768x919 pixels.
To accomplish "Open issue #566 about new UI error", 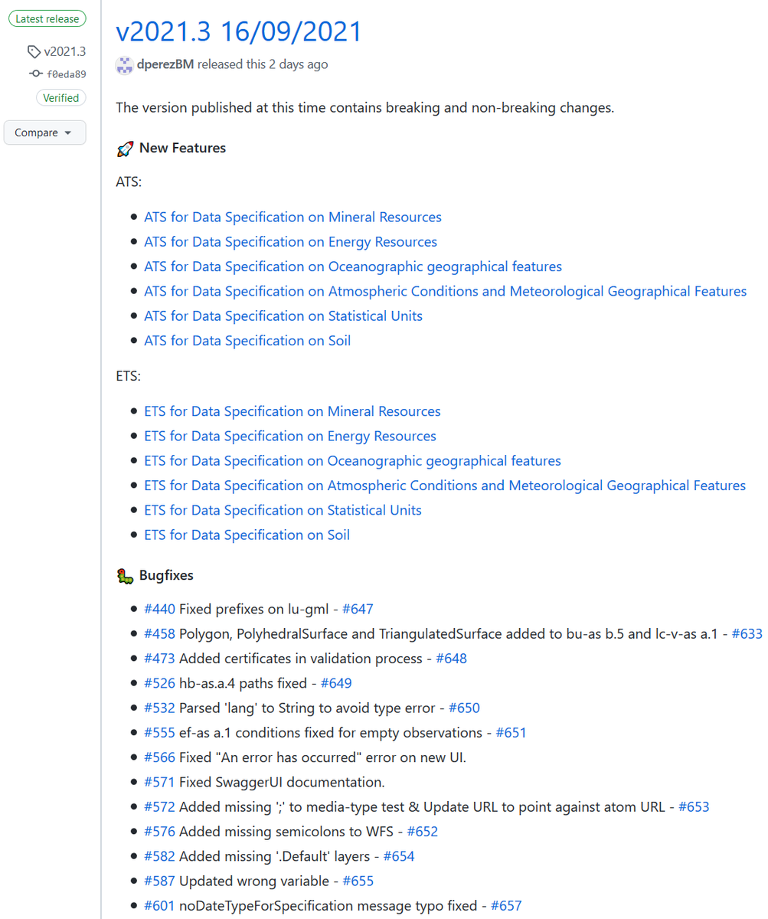I will pos(160,757).
